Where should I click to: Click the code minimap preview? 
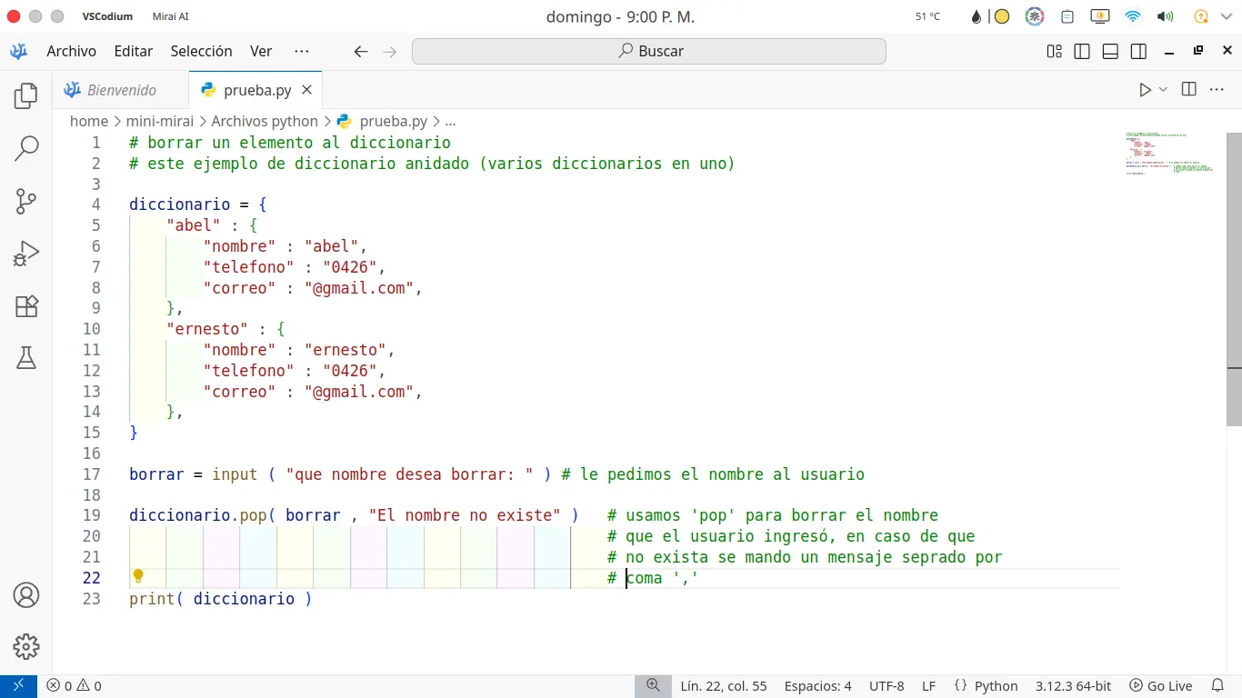[x=1168, y=153]
